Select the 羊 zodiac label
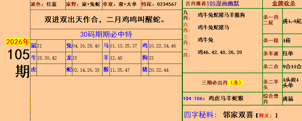This screenshot has height=121, width=302. [x=106, y=58]
